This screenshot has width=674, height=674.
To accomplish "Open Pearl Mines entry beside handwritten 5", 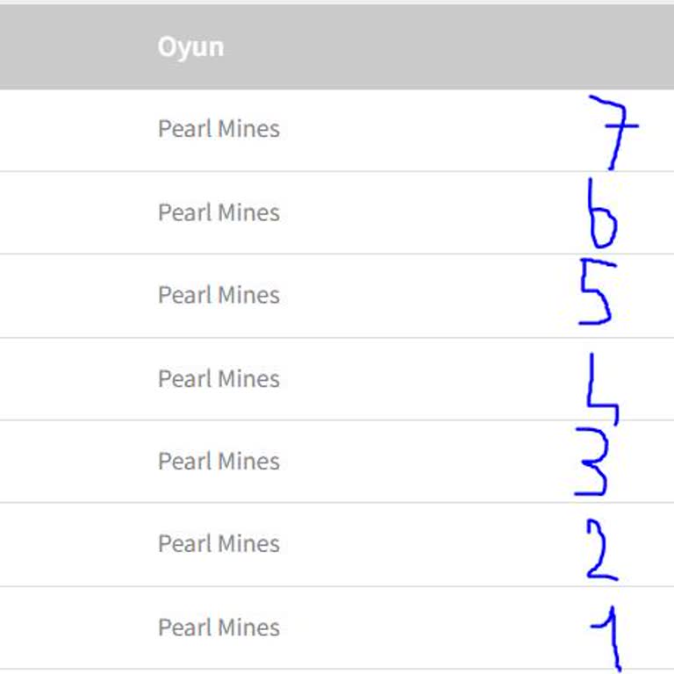I will (x=219, y=295).
